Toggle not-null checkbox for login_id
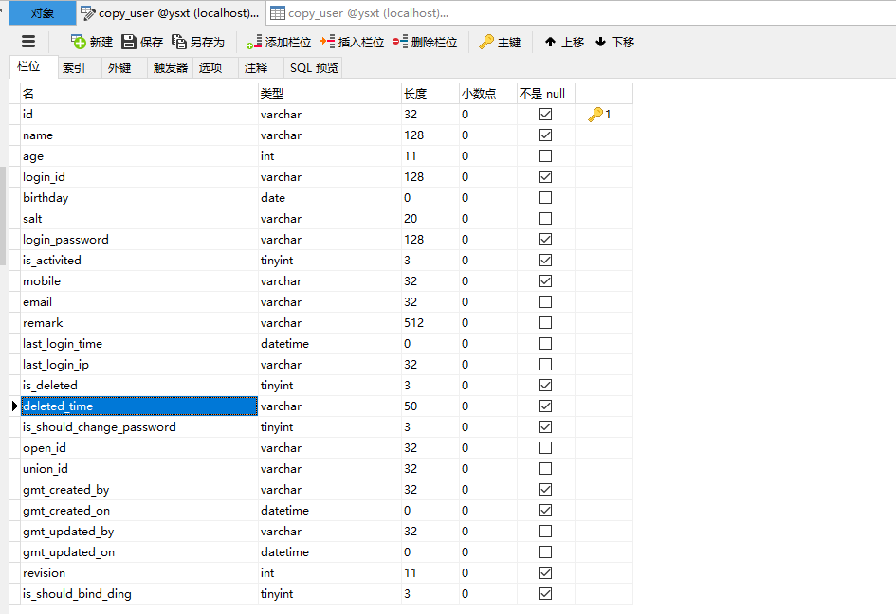The height and width of the screenshot is (614, 896). tap(546, 176)
